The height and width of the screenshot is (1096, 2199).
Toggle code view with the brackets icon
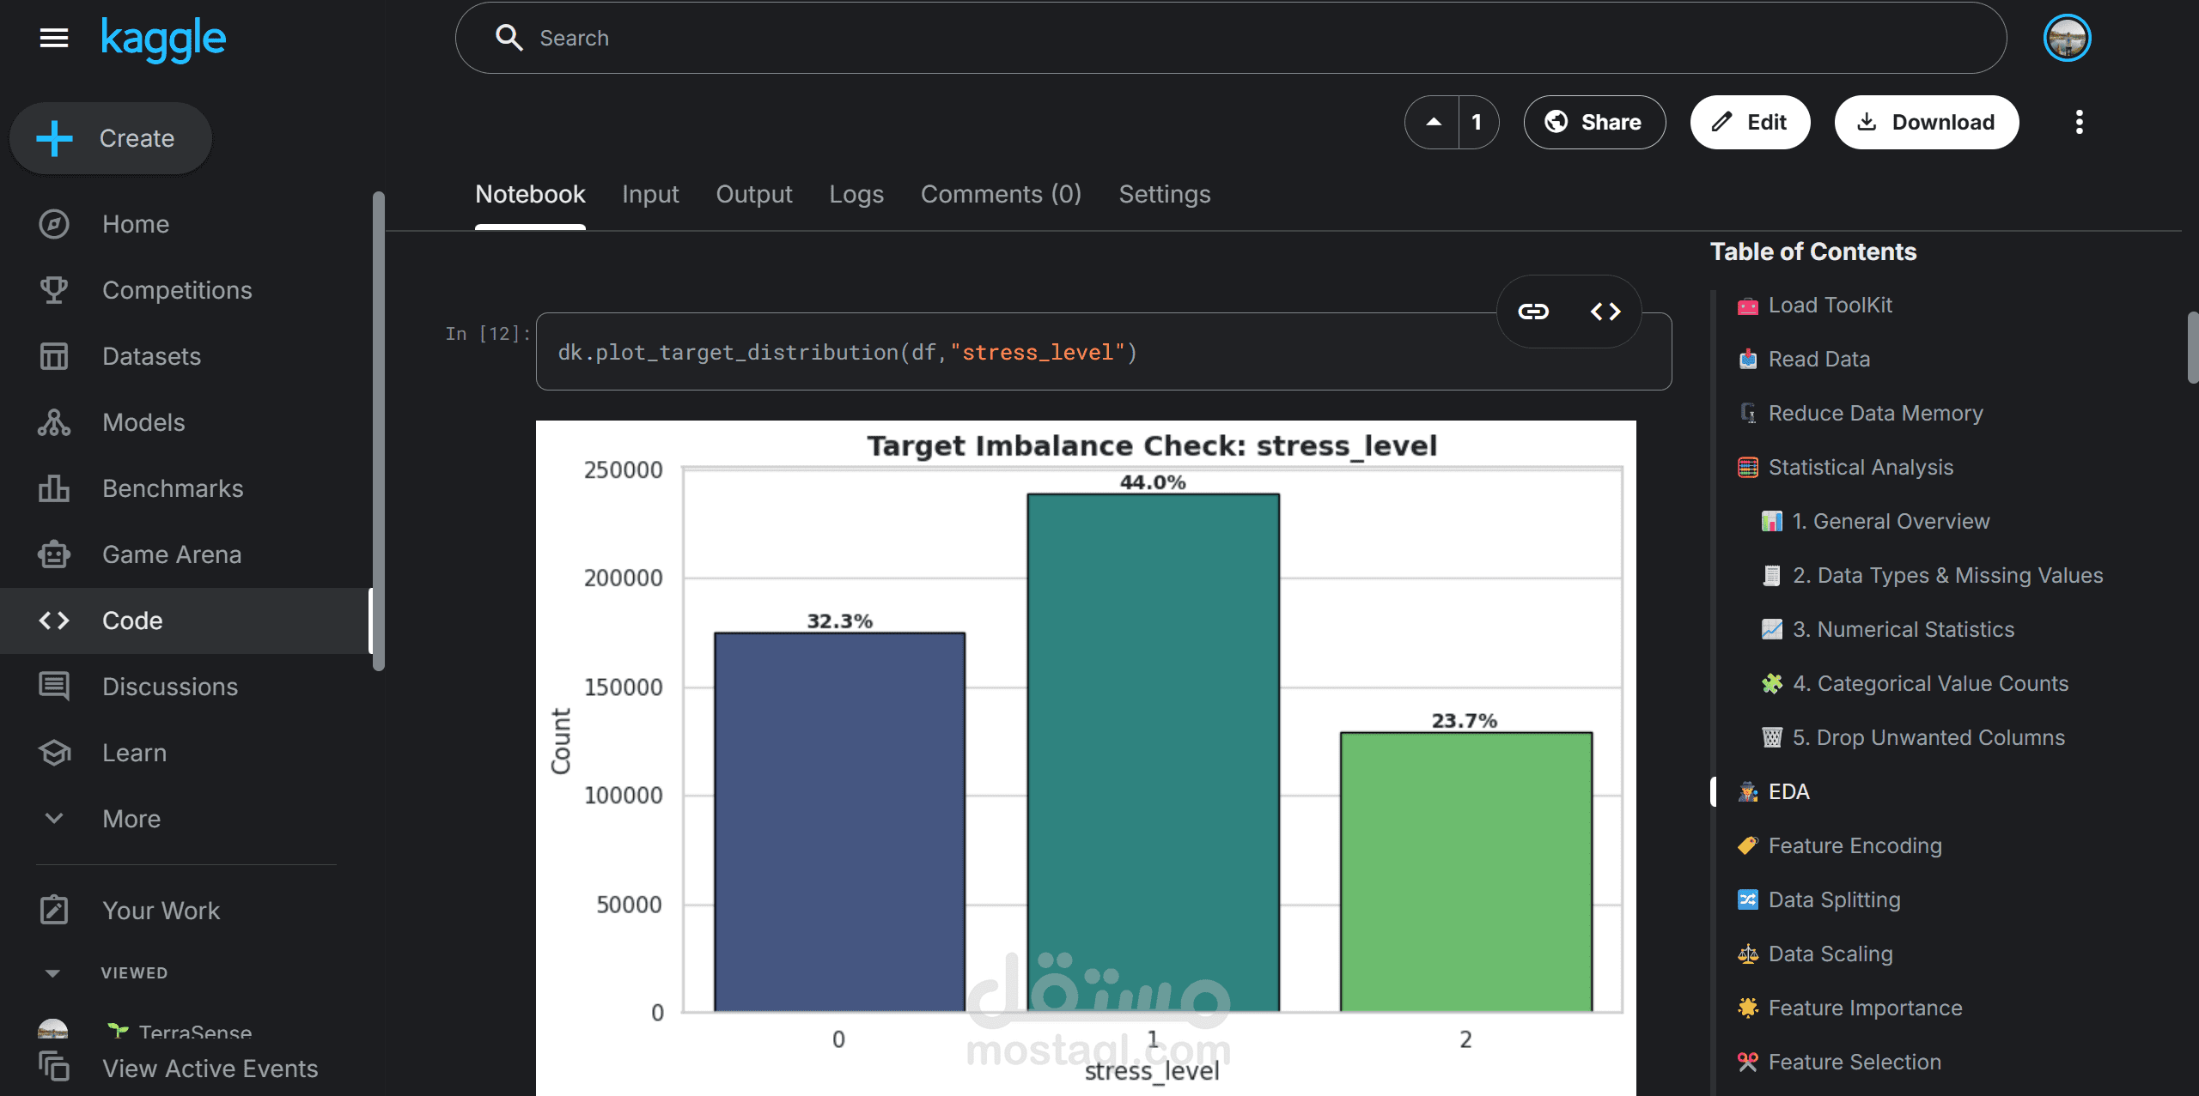(1605, 312)
